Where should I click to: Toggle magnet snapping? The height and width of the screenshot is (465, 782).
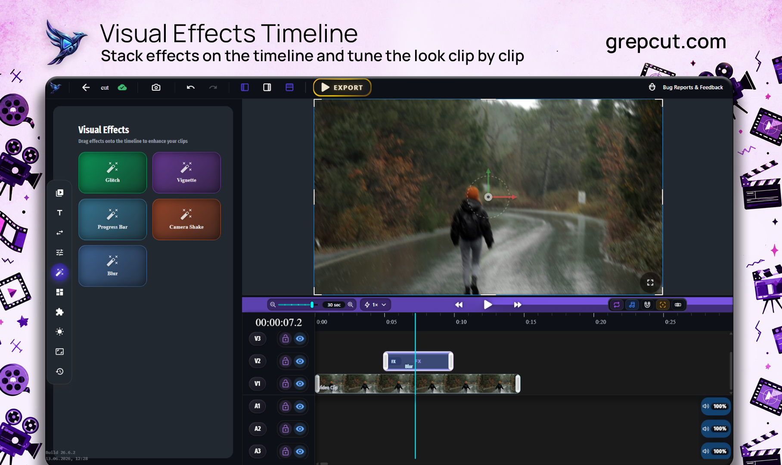tap(647, 304)
